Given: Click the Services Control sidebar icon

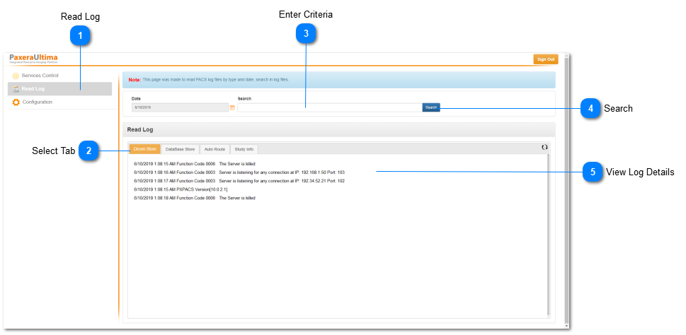Looking at the screenshot, I should point(16,76).
